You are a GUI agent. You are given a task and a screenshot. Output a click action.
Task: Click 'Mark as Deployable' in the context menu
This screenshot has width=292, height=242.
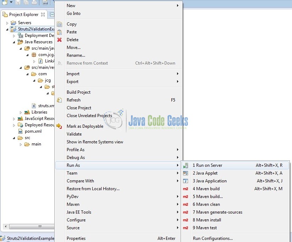[85, 126]
